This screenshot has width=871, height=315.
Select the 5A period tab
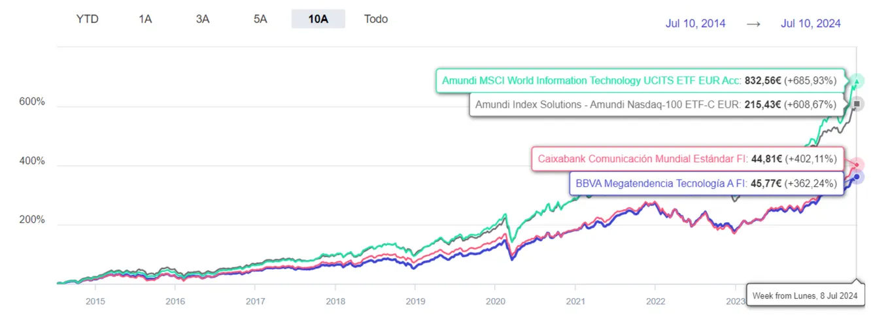[x=260, y=19]
